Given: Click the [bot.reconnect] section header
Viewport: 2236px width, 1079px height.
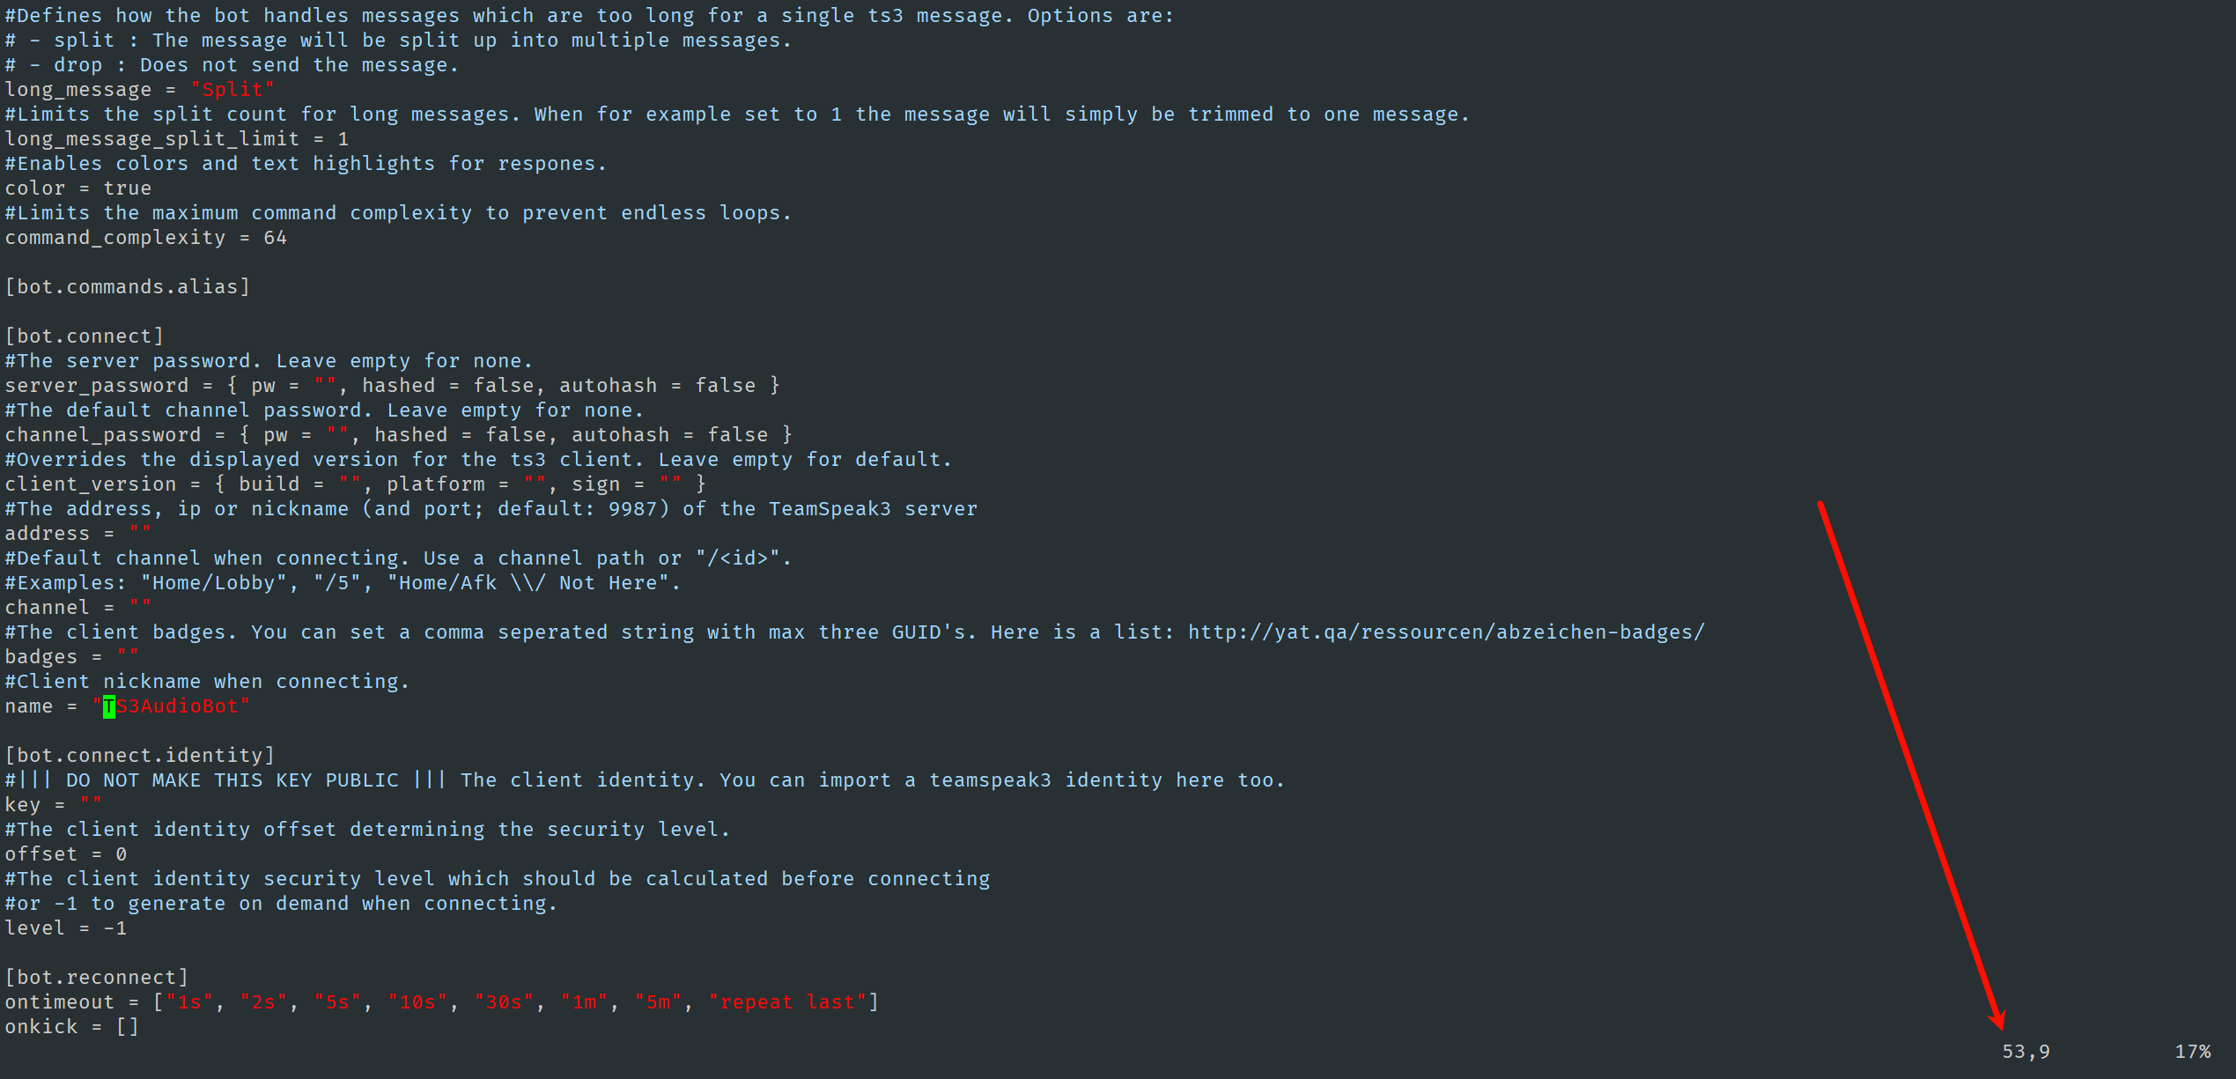Looking at the screenshot, I should (x=97, y=978).
